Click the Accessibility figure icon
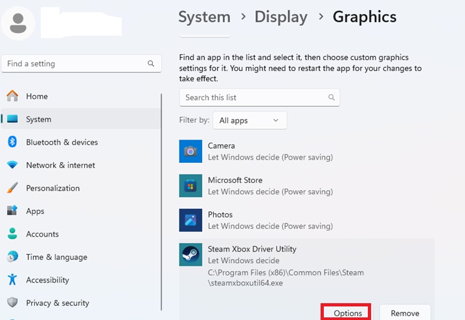 [12, 279]
